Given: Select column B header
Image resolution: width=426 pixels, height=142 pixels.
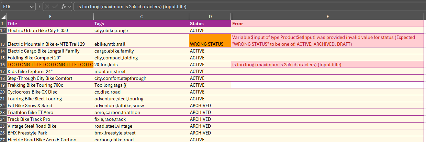Looking at the screenshot, I should (50, 17).
